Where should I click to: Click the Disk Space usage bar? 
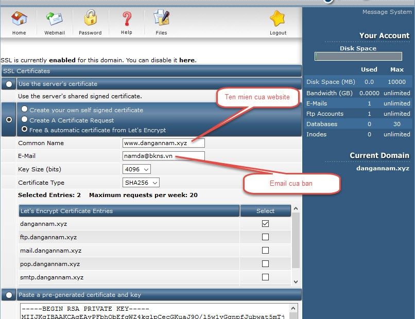pyautogui.click(x=358, y=56)
